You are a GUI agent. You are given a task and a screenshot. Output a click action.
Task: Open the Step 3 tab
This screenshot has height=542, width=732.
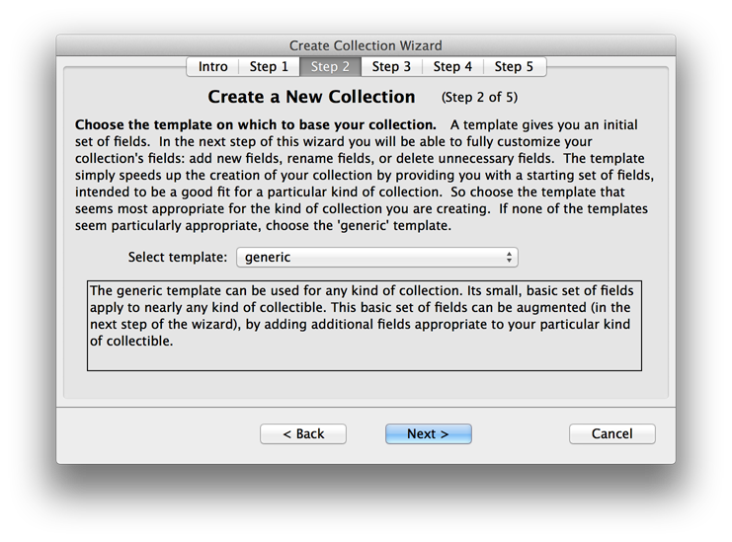(x=391, y=67)
